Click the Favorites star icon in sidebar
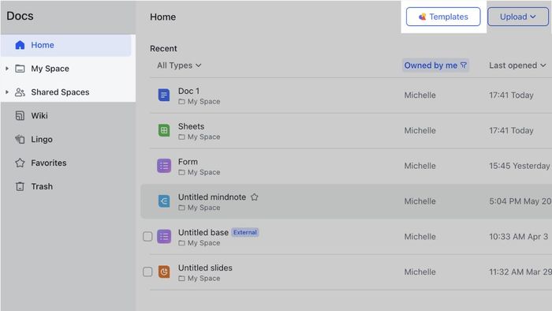 point(20,163)
